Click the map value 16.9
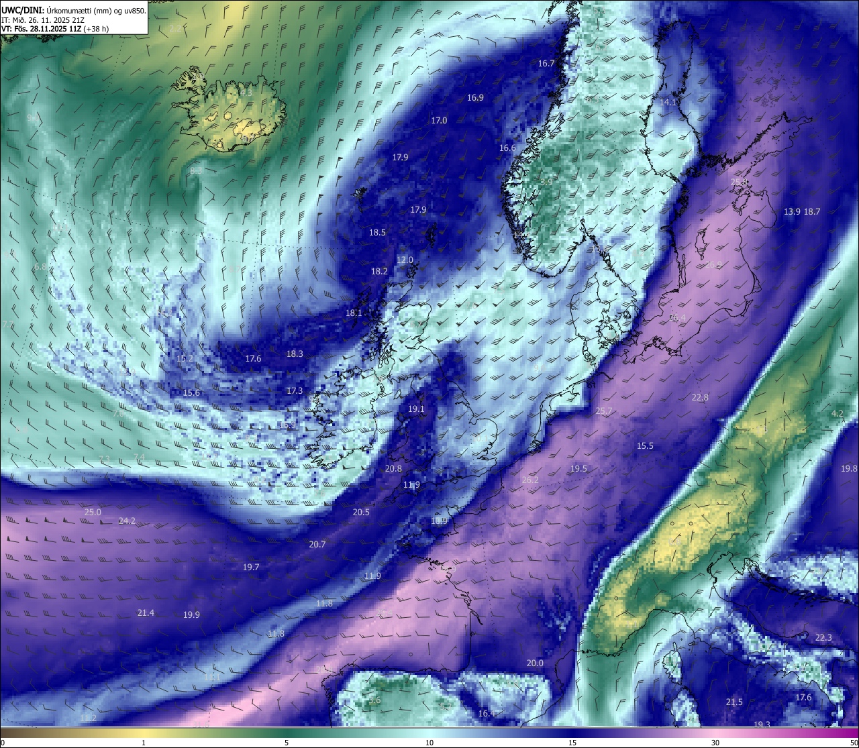The height and width of the screenshot is (748, 859). pos(475,98)
